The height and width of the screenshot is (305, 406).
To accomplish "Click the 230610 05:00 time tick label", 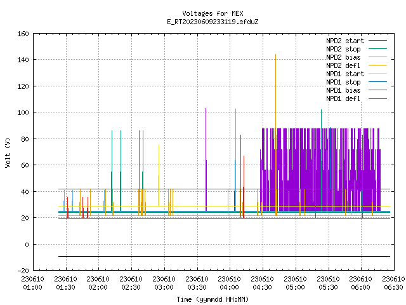I will (295, 283).
